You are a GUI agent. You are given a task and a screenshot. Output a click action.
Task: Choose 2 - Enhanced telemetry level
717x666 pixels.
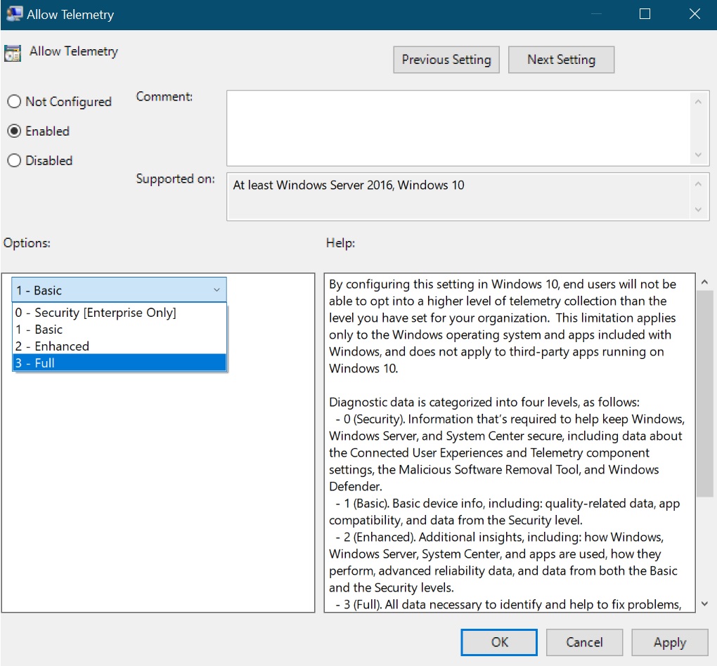point(119,346)
